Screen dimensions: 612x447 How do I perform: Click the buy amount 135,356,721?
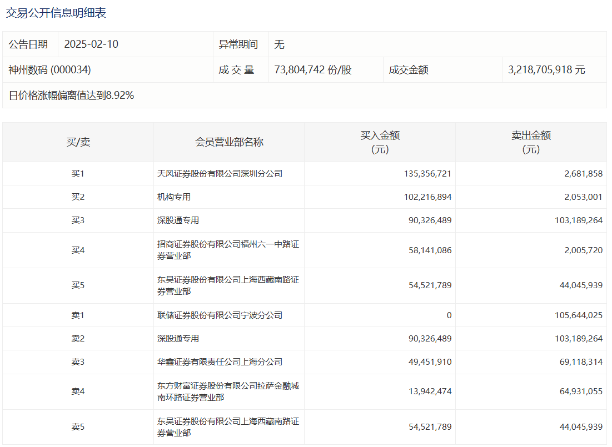pyautogui.click(x=427, y=174)
